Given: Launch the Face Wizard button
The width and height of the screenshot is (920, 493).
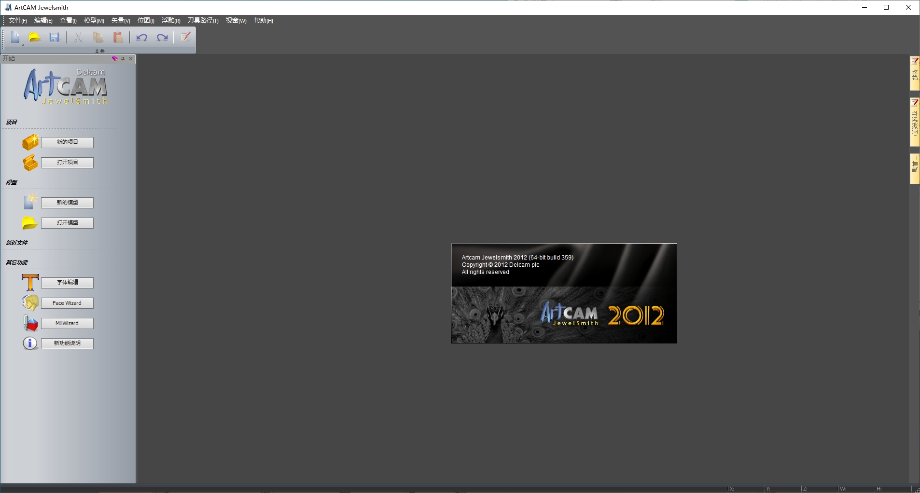Looking at the screenshot, I should pos(67,303).
